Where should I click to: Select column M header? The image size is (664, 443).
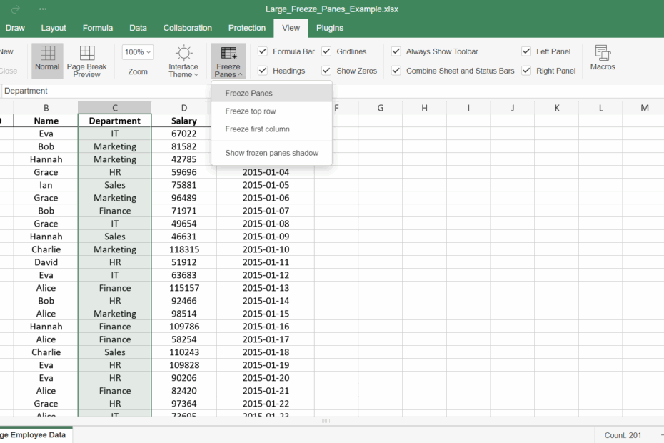click(645, 108)
